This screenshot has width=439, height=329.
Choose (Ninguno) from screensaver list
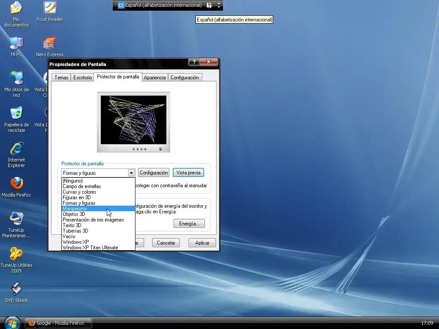point(98,181)
